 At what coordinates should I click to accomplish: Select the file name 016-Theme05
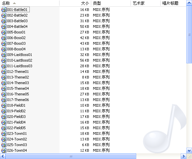[18, 94]
